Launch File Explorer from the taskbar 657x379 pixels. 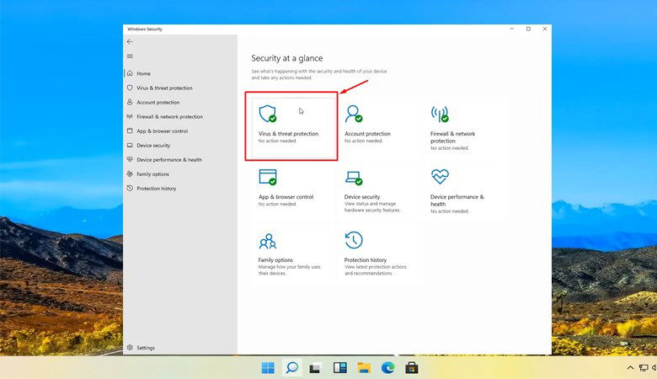click(x=364, y=368)
